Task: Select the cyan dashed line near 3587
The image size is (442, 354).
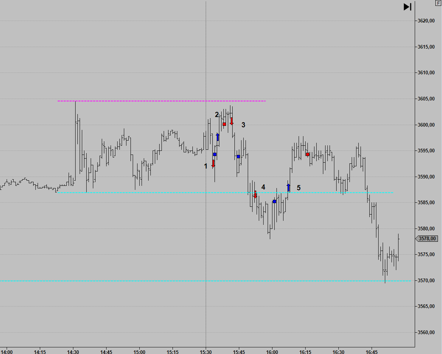Action: [225, 193]
